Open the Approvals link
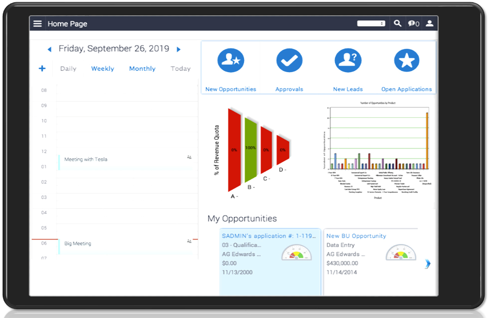Viewport: 490px width, 318px height. click(x=289, y=89)
